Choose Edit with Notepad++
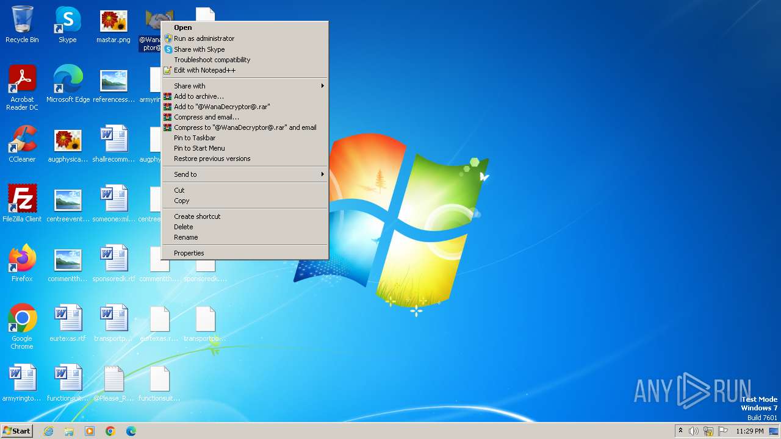Screen dimensions: 781x439 click(245, 70)
